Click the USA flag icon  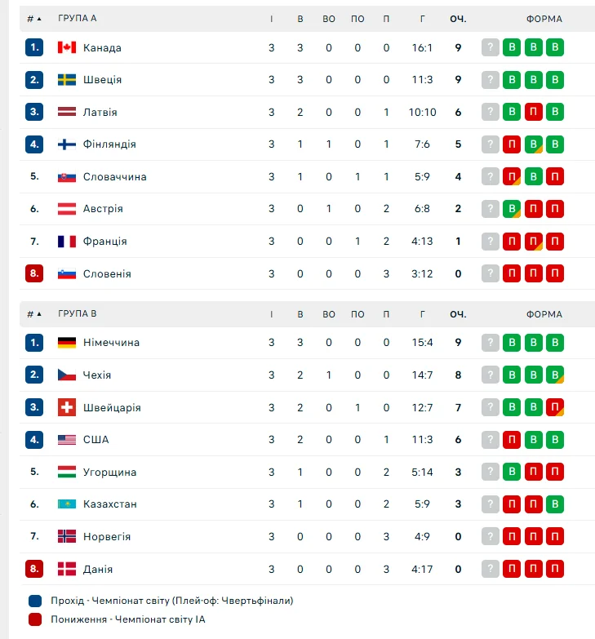(67, 440)
